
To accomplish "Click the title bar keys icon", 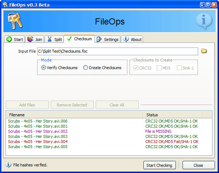I will (5, 5).
